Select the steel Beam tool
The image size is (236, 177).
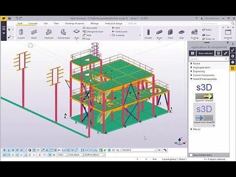tap(34, 34)
